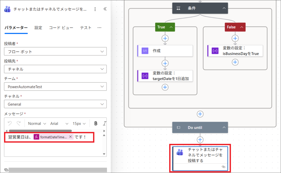
Task: Click plus icon below targetDateを1日追加 action
Action: (165, 87)
